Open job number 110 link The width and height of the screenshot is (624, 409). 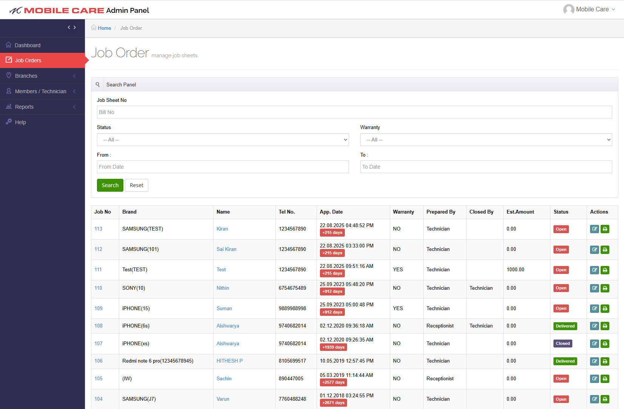pyautogui.click(x=98, y=288)
